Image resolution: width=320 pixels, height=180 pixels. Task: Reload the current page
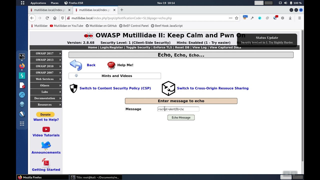pyautogui.click(x=47, y=18)
